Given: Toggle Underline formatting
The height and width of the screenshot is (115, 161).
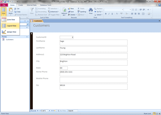Looking at the screenshot, I should [x=112, y=14].
